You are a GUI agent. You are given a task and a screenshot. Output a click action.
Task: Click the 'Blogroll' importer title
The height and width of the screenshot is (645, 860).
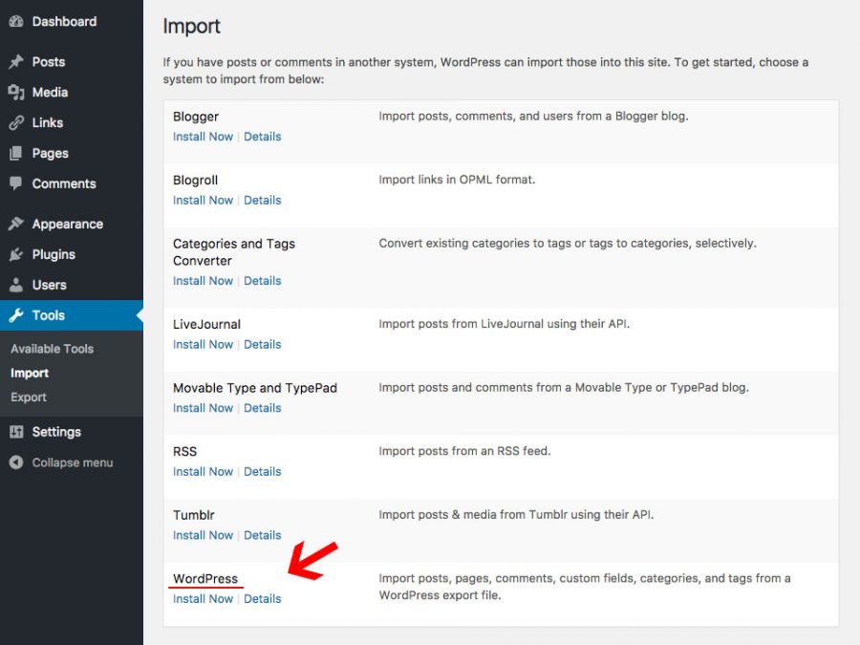pos(195,180)
